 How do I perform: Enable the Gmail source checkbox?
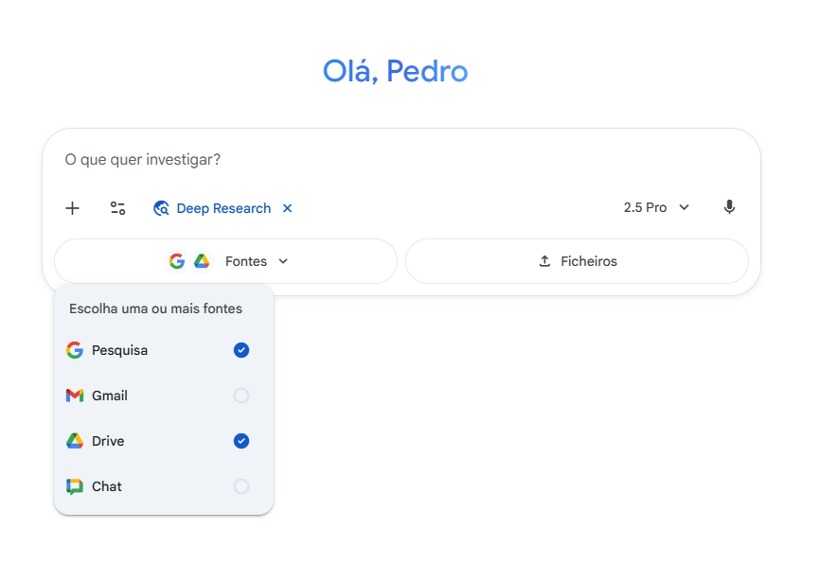tap(241, 396)
